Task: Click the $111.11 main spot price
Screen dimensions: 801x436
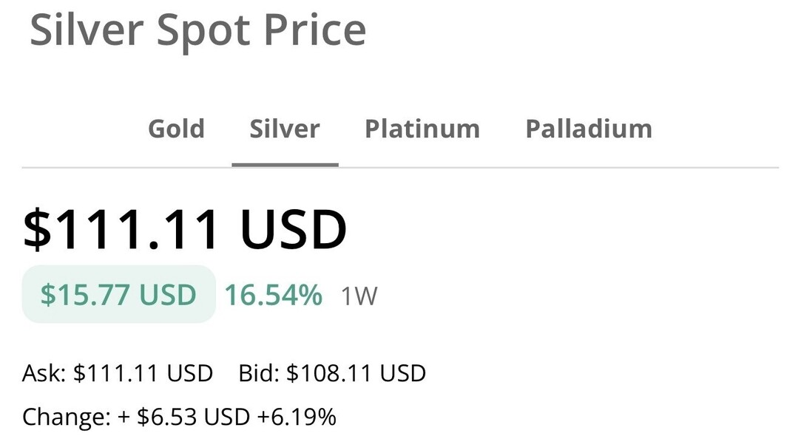Action: click(121, 228)
